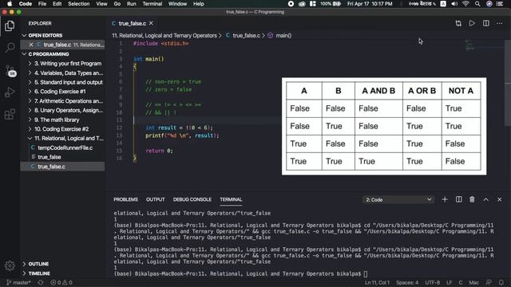This screenshot has width=511, height=287.
Task: Click Ln 11, Col 1 in status bar
Action: (x=376, y=282)
